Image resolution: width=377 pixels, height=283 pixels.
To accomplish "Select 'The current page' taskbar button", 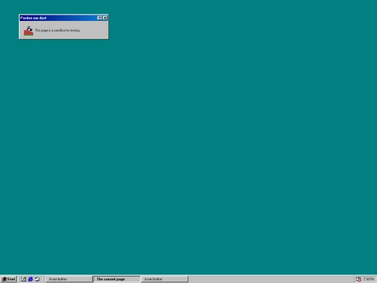I will pyautogui.click(x=117, y=279).
